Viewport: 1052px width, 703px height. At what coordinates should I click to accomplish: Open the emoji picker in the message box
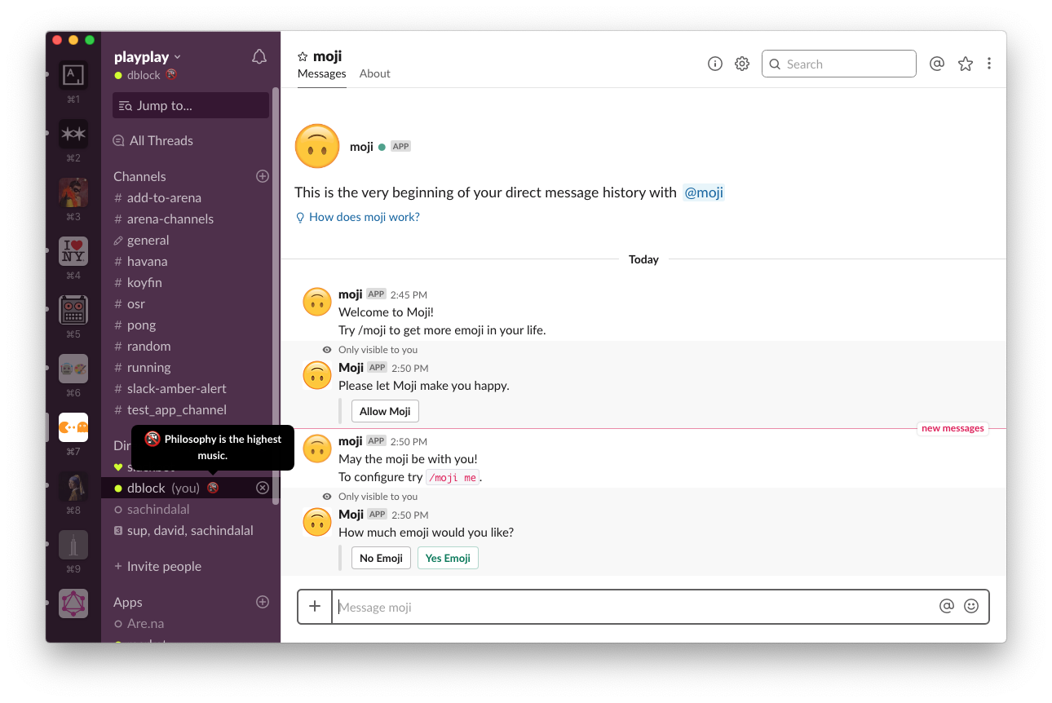(x=971, y=606)
